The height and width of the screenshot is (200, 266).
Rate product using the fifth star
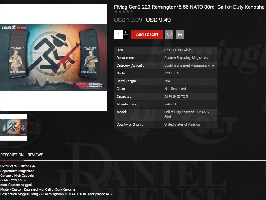[131, 11]
